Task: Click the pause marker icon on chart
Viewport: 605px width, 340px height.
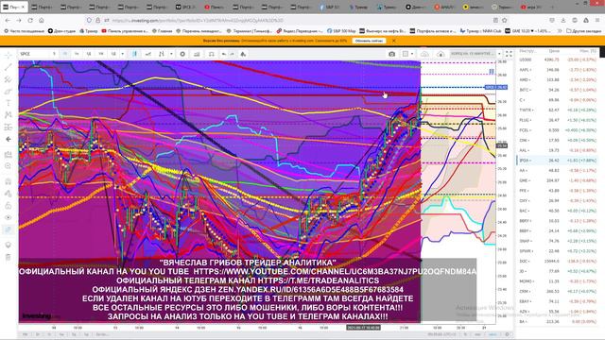Action: click(492, 72)
